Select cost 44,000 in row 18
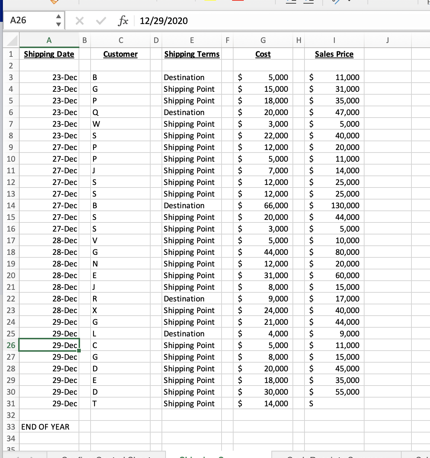This screenshot has height=458, width=430. tap(263, 252)
